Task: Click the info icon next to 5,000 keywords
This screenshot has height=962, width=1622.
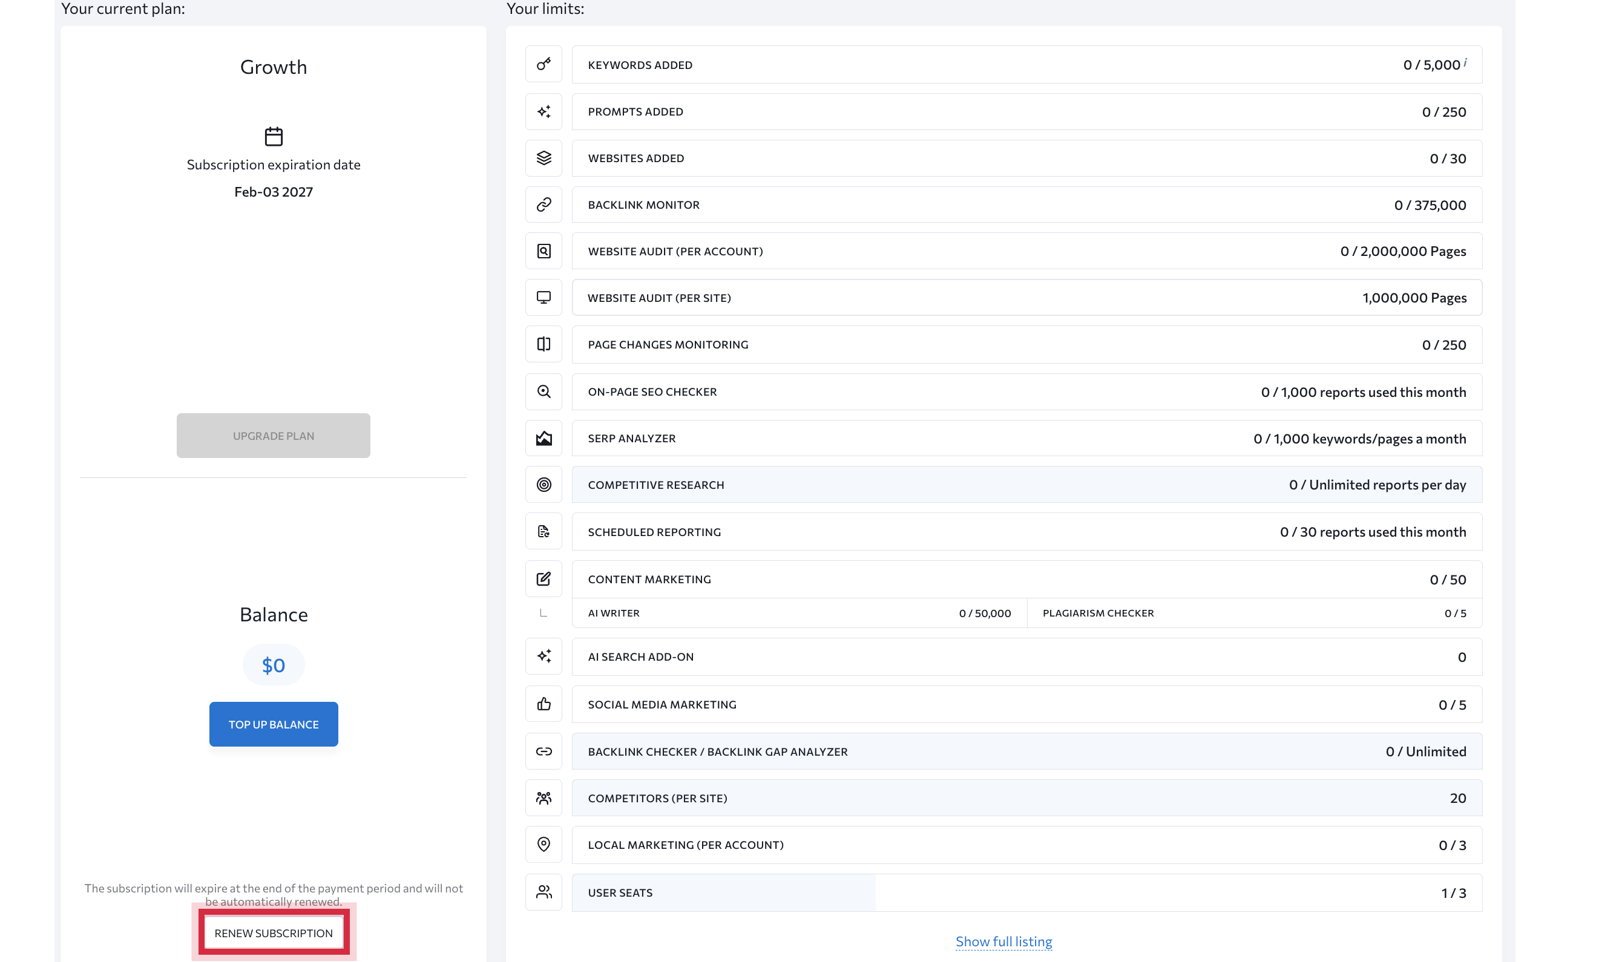Action: pyautogui.click(x=1465, y=62)
